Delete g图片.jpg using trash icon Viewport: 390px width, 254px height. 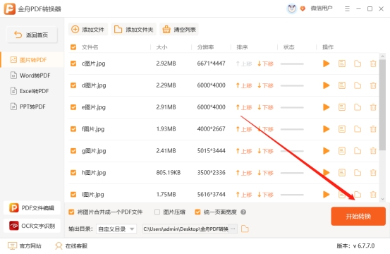click(373, 151)
